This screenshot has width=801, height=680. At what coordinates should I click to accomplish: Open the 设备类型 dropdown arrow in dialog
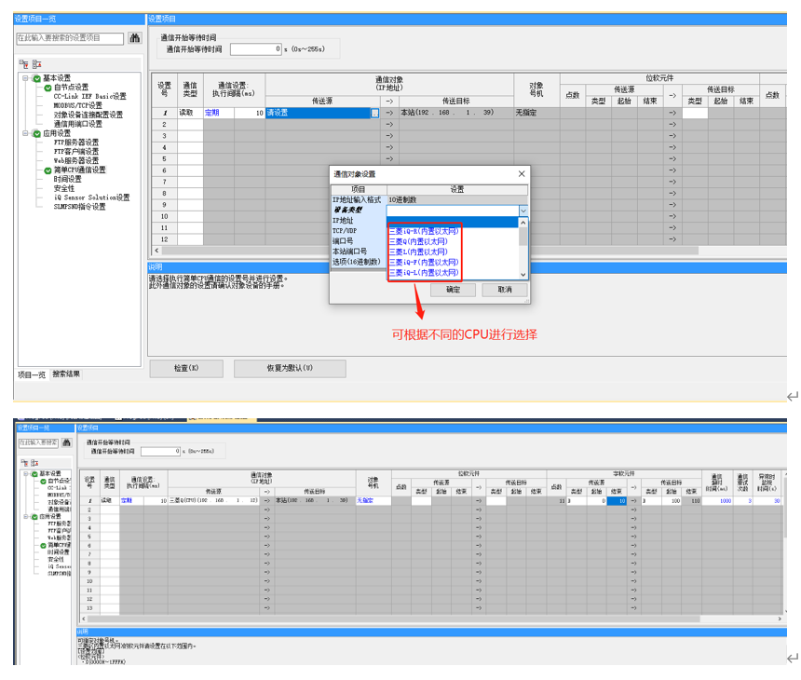(523, 211)
